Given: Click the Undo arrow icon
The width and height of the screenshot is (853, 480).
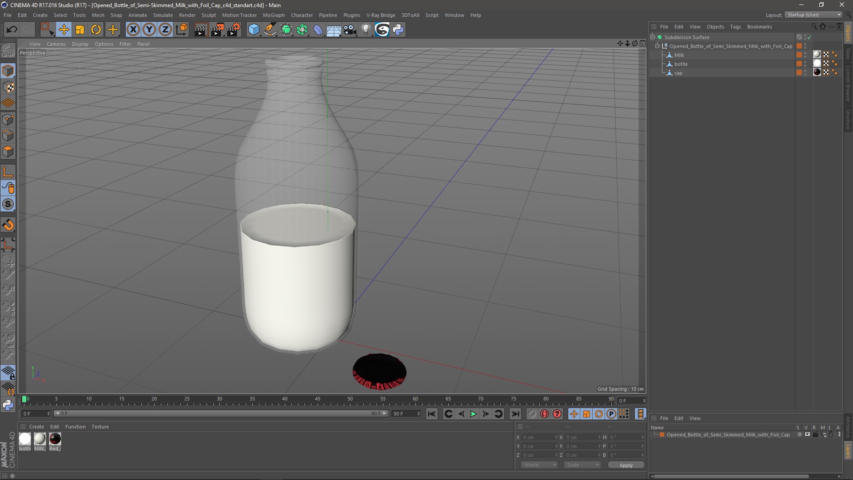Looking at the screenshot, I should [x=12, y=30].
